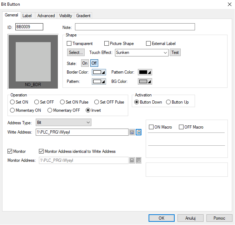Click the Test touch effect button
Screen dimensions: 235x225
point(175,52)
